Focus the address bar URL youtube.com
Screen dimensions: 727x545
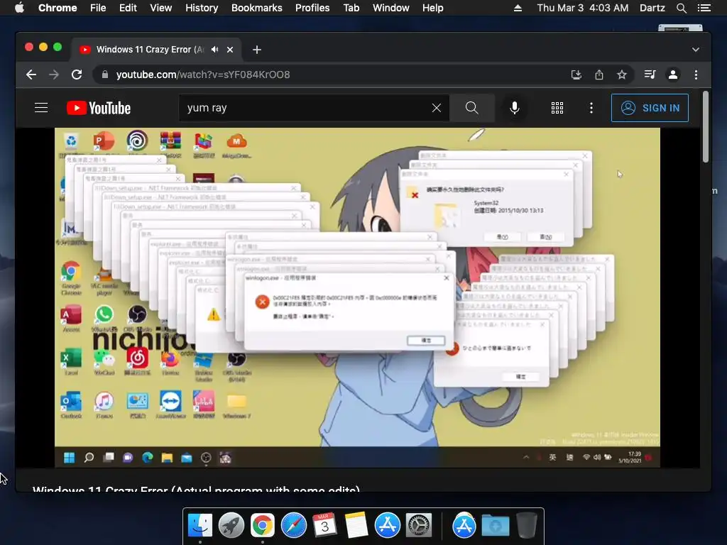[x=202, y=75]
